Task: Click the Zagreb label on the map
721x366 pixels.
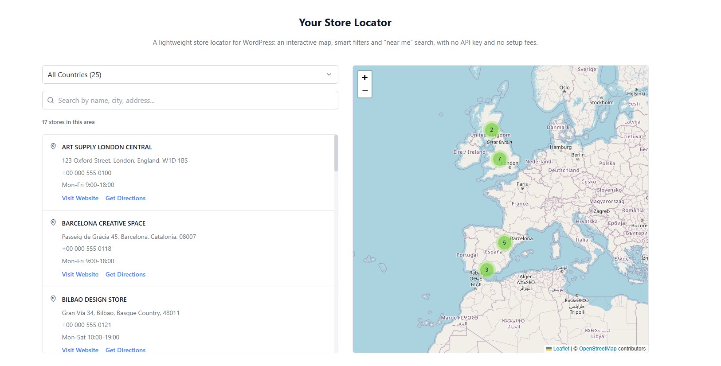Action: [602, 211]
